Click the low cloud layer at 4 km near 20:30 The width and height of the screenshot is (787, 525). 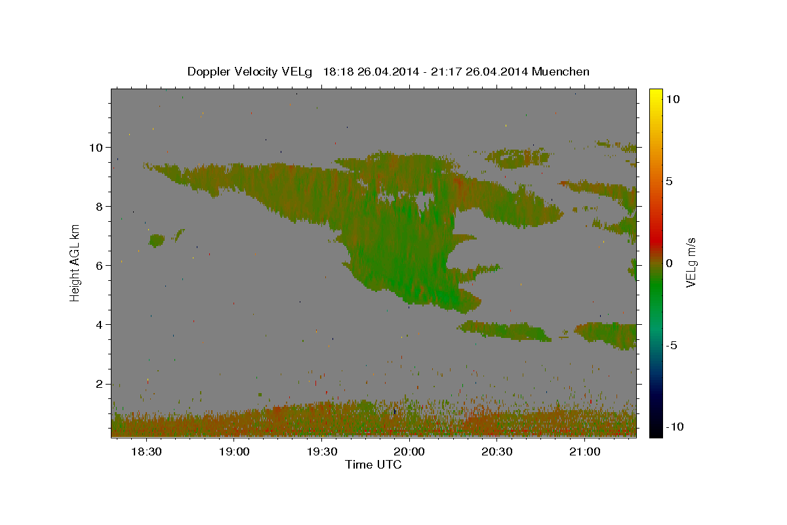point(505,331)
